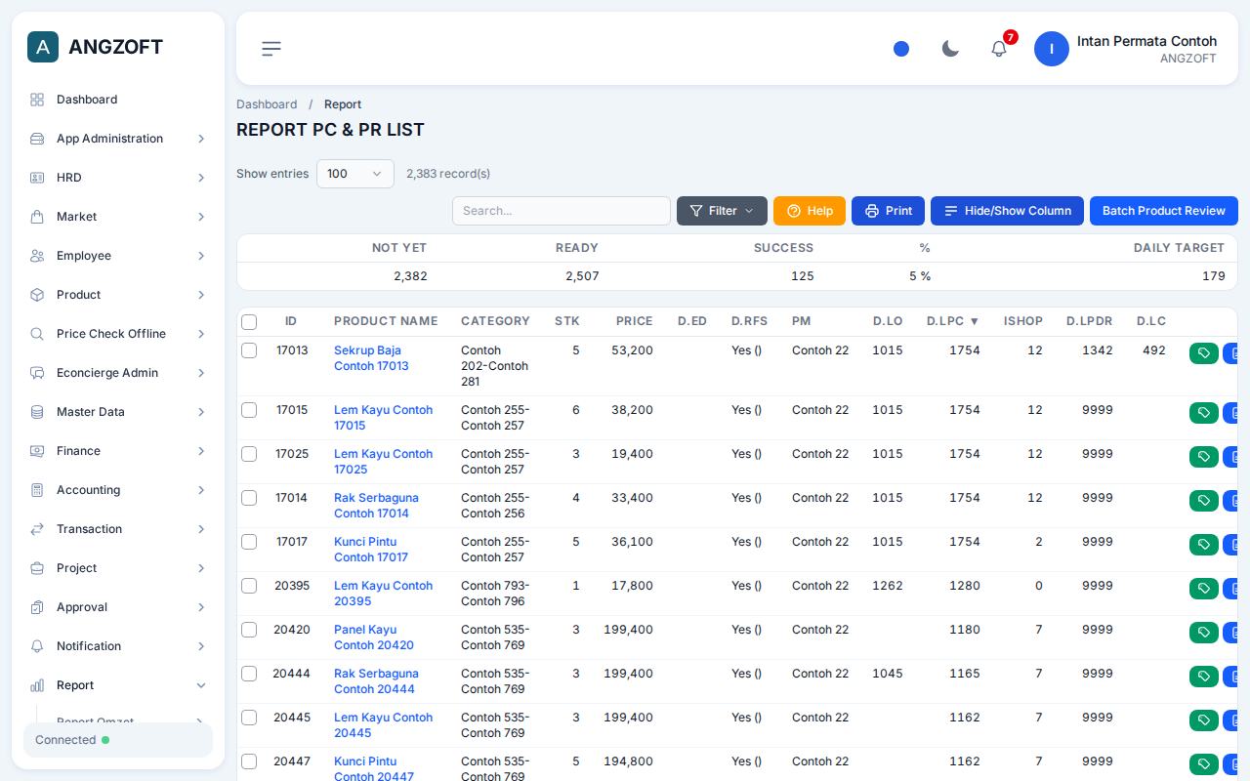Click the ANGZOFT logo icon
This screenshot has height=781, width=1250.
[x=43, y=47]
